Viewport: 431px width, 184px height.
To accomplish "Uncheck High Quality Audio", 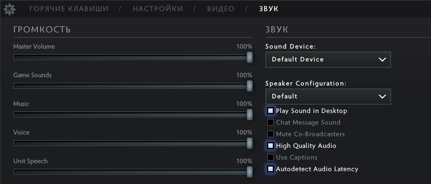I will (270, 146).
